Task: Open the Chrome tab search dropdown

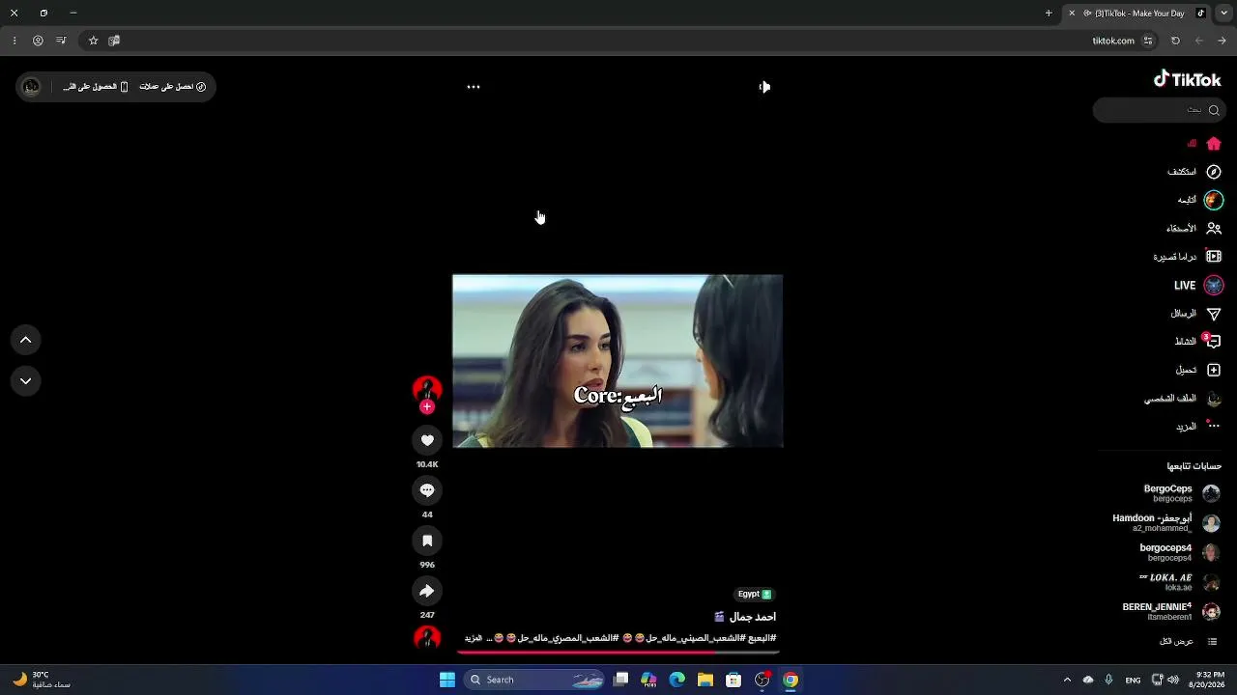Action: 1223,14
